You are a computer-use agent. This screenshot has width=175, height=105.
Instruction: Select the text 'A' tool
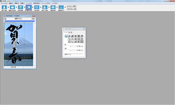[69, 36]
